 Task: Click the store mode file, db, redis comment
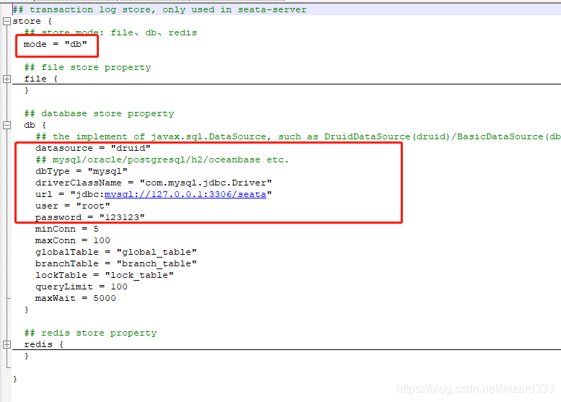tap(110, 32)
